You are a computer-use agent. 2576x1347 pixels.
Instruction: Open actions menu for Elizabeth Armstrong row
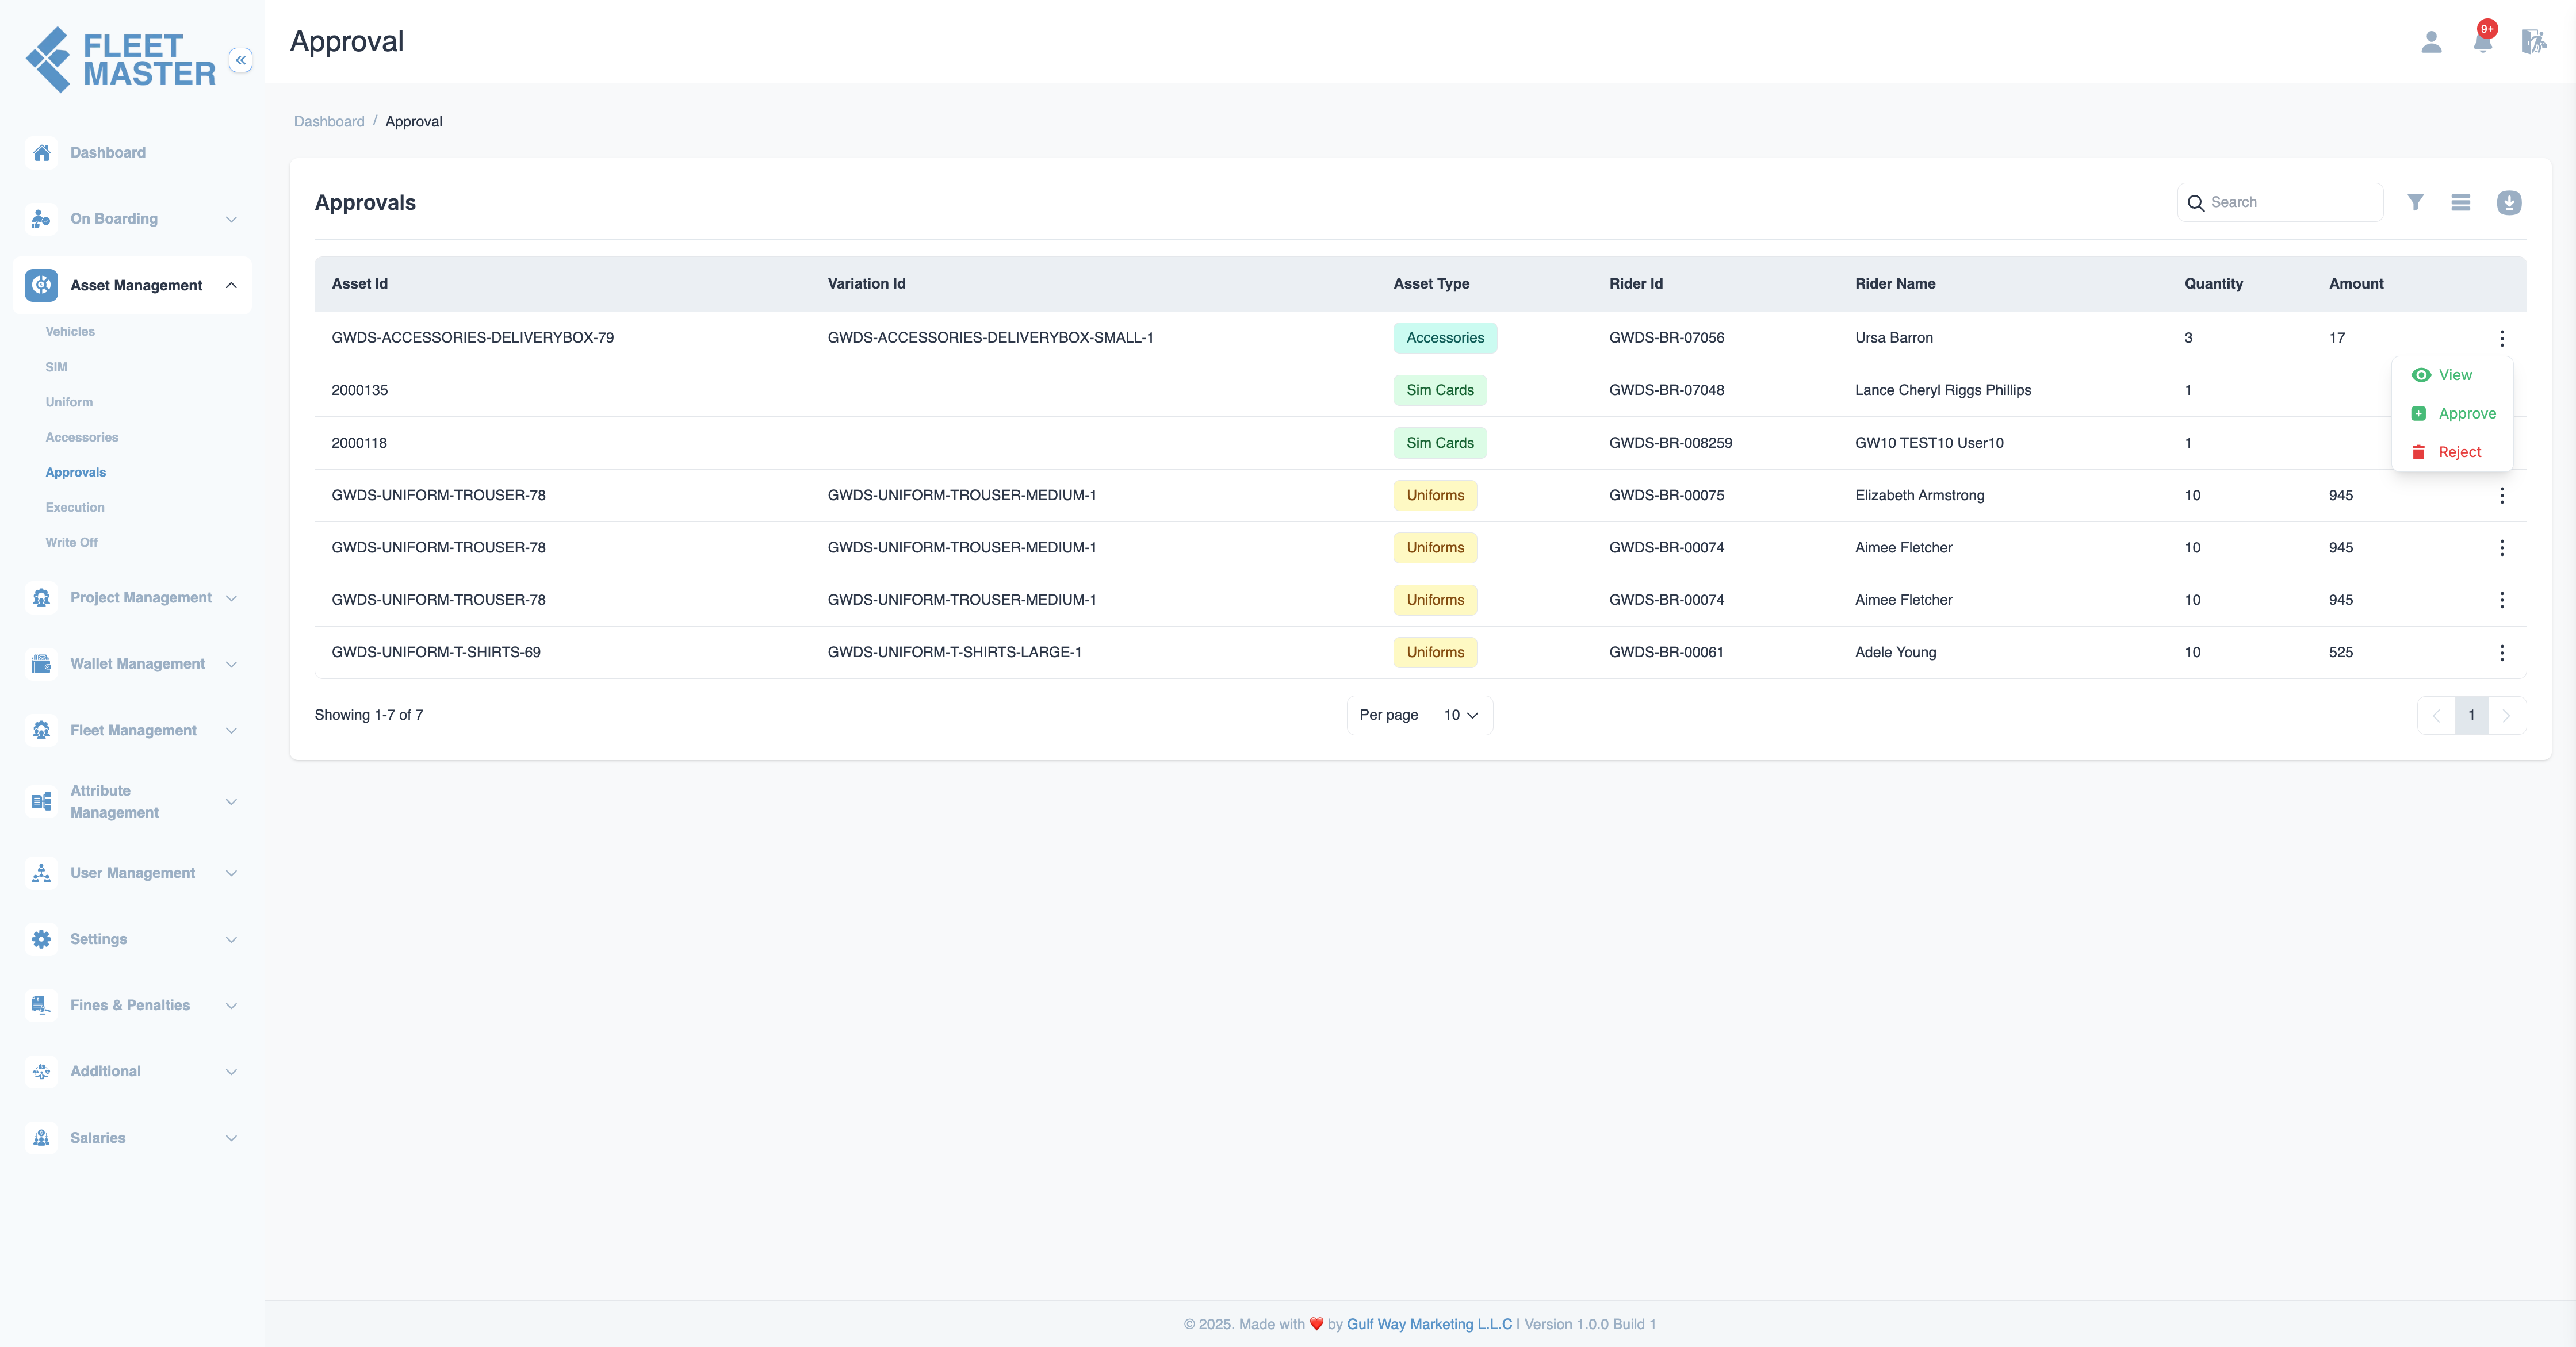pyautogui.click(x=2502, y=496)
